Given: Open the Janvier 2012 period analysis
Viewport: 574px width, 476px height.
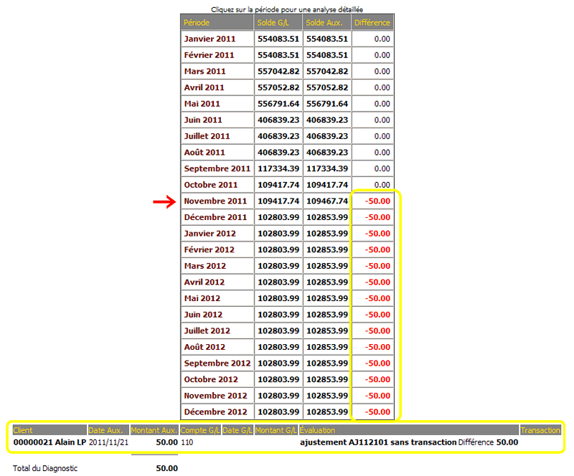Looking at the screenshot, I should 210,234.
